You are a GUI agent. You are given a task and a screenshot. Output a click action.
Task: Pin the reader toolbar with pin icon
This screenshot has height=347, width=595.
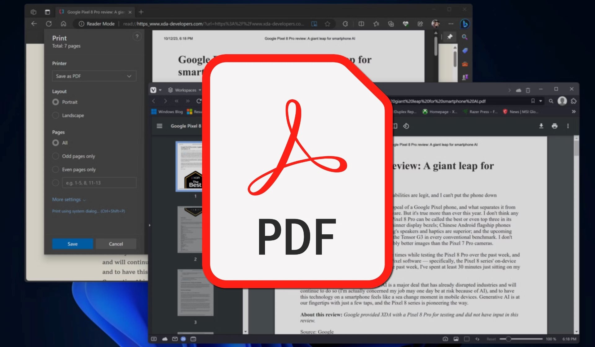[450, 37]
